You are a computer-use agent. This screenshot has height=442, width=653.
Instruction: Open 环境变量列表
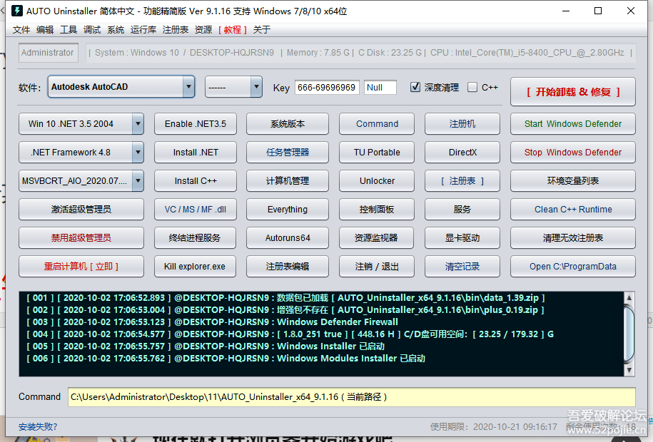click(573, 180)
